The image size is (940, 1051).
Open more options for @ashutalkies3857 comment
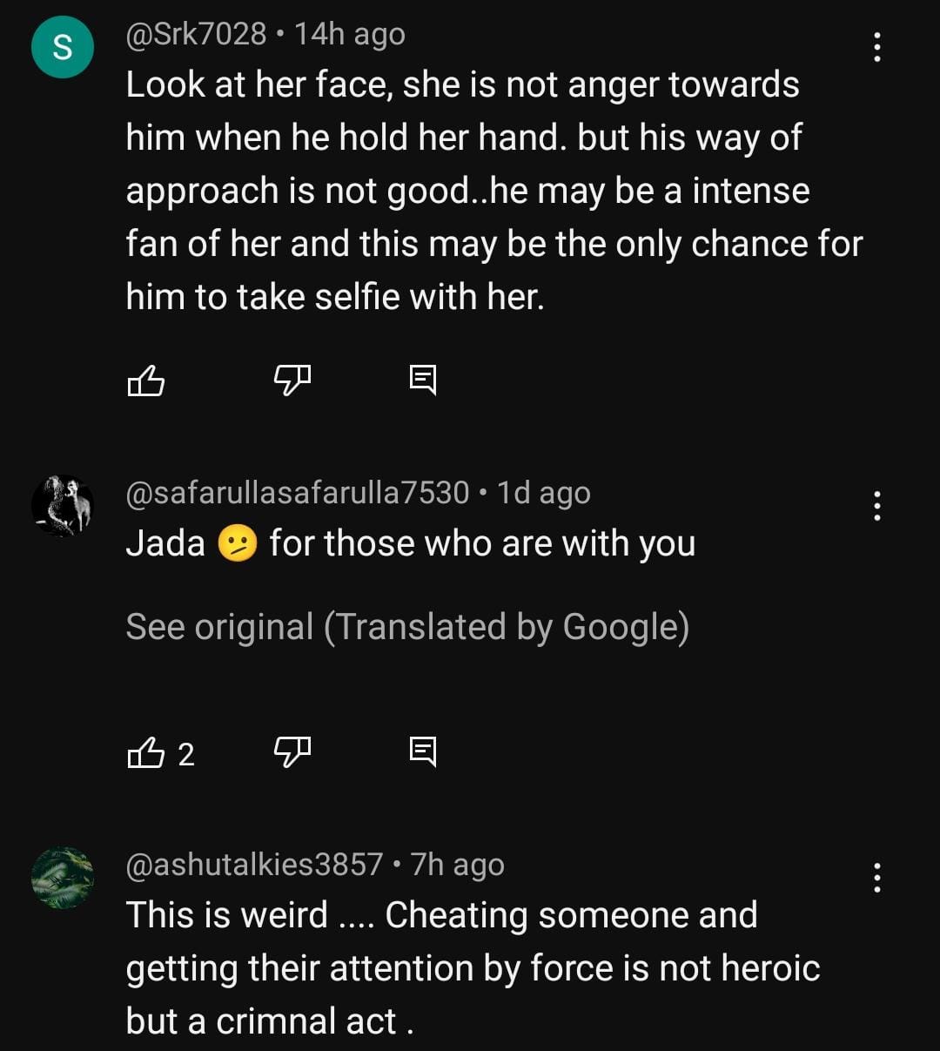tap(876, 878)
